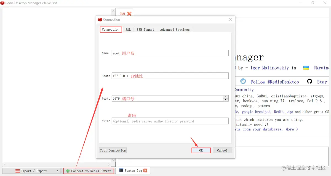Image resolution: width=331 pixels, height=176 pixels.
Task: Click the Twitter bird icon
Action: click(x=243, y=81)
